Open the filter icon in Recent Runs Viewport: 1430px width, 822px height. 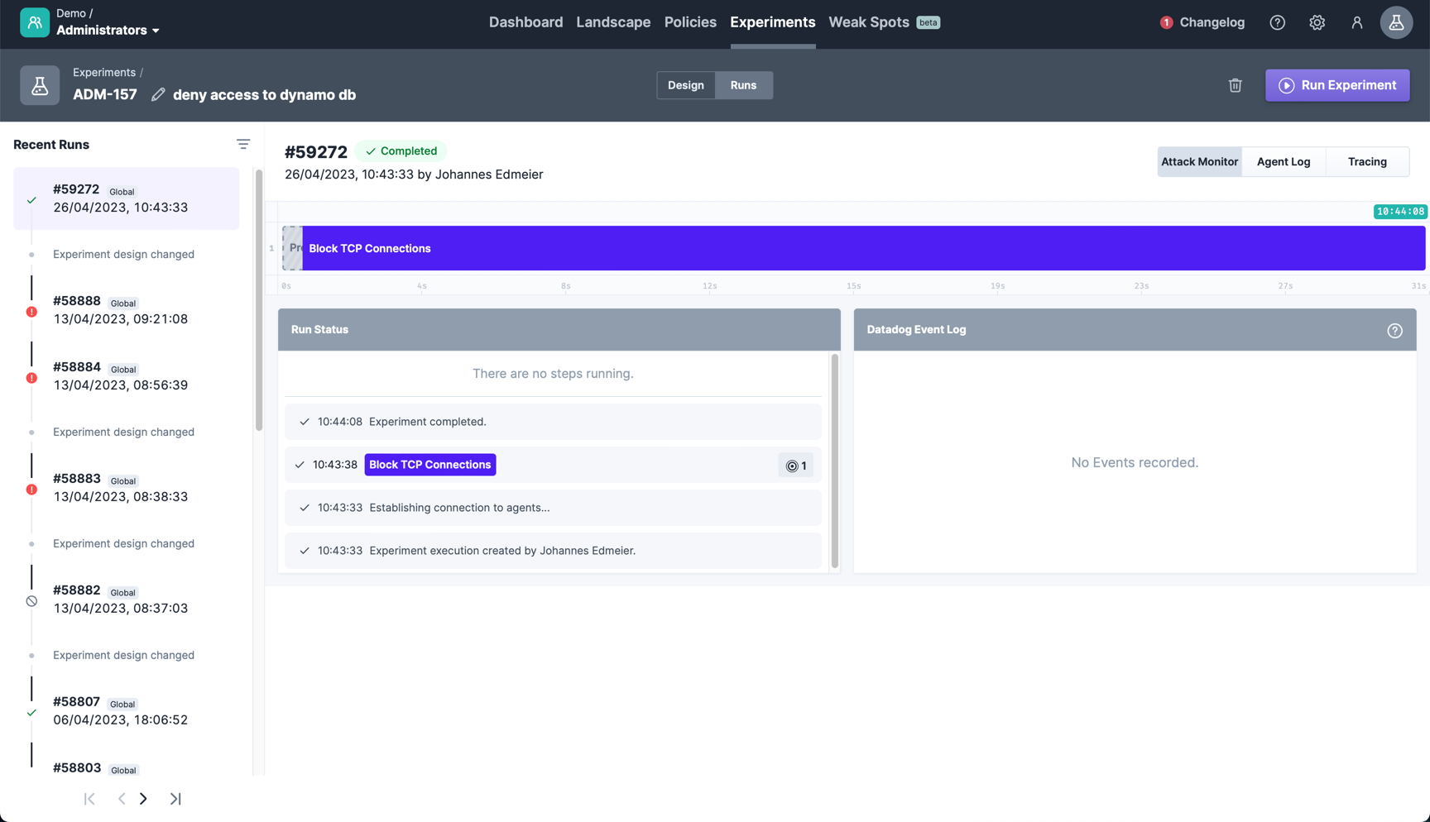click(x=242, y=145)
